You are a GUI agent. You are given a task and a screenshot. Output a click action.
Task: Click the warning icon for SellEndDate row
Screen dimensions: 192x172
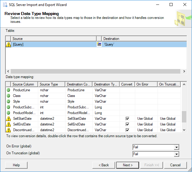click(x=8, y=124)
